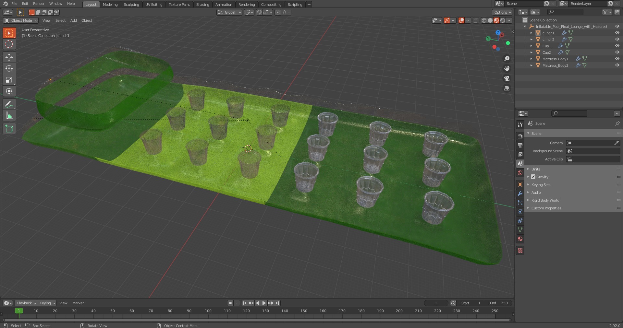623x328 pixels.
Task: Pick camera object with eyedropper
Action: [617, 143]
